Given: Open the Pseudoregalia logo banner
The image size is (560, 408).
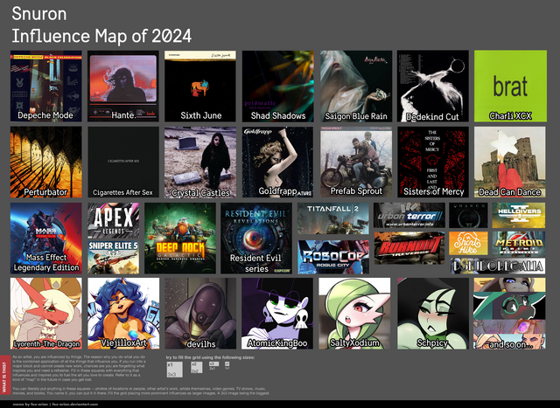Looking at the screenshot, I should coord(498,266).
